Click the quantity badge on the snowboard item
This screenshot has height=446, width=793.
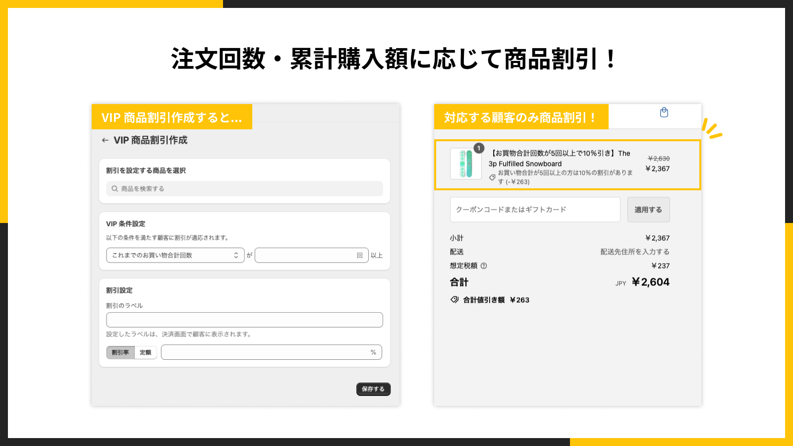[478, 147]
